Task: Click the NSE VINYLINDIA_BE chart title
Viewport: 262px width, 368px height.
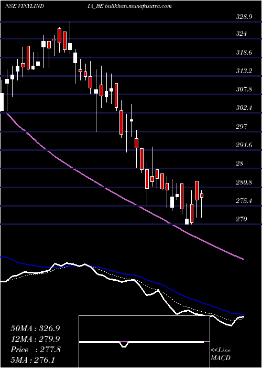Action: (54, 6)
